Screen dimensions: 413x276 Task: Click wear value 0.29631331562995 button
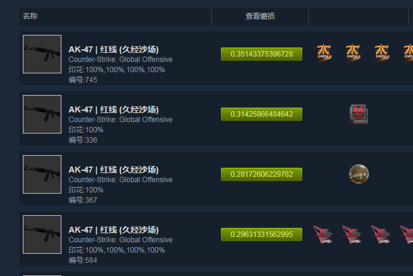[x=261, y=235]
